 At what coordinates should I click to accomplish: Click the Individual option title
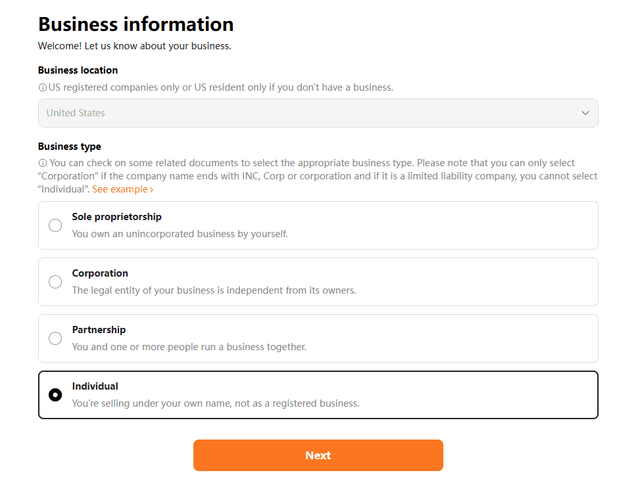(95, 386)
